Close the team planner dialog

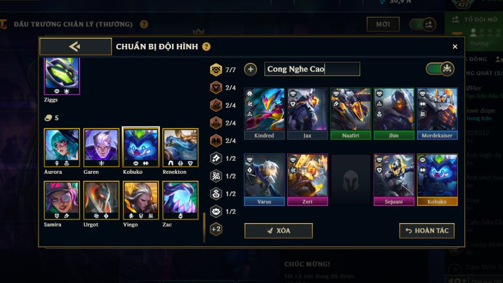coord(455,46)
